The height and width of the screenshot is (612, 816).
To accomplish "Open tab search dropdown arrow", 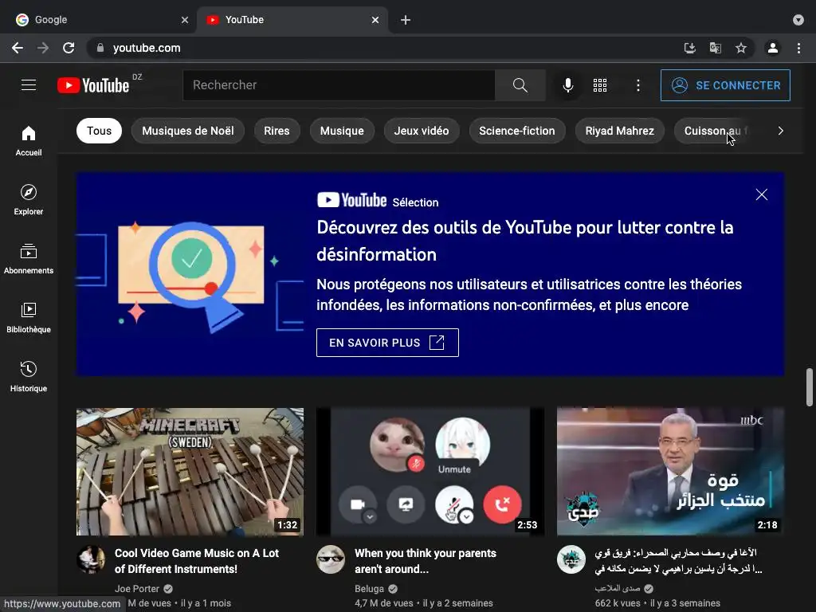I will 798,20.
